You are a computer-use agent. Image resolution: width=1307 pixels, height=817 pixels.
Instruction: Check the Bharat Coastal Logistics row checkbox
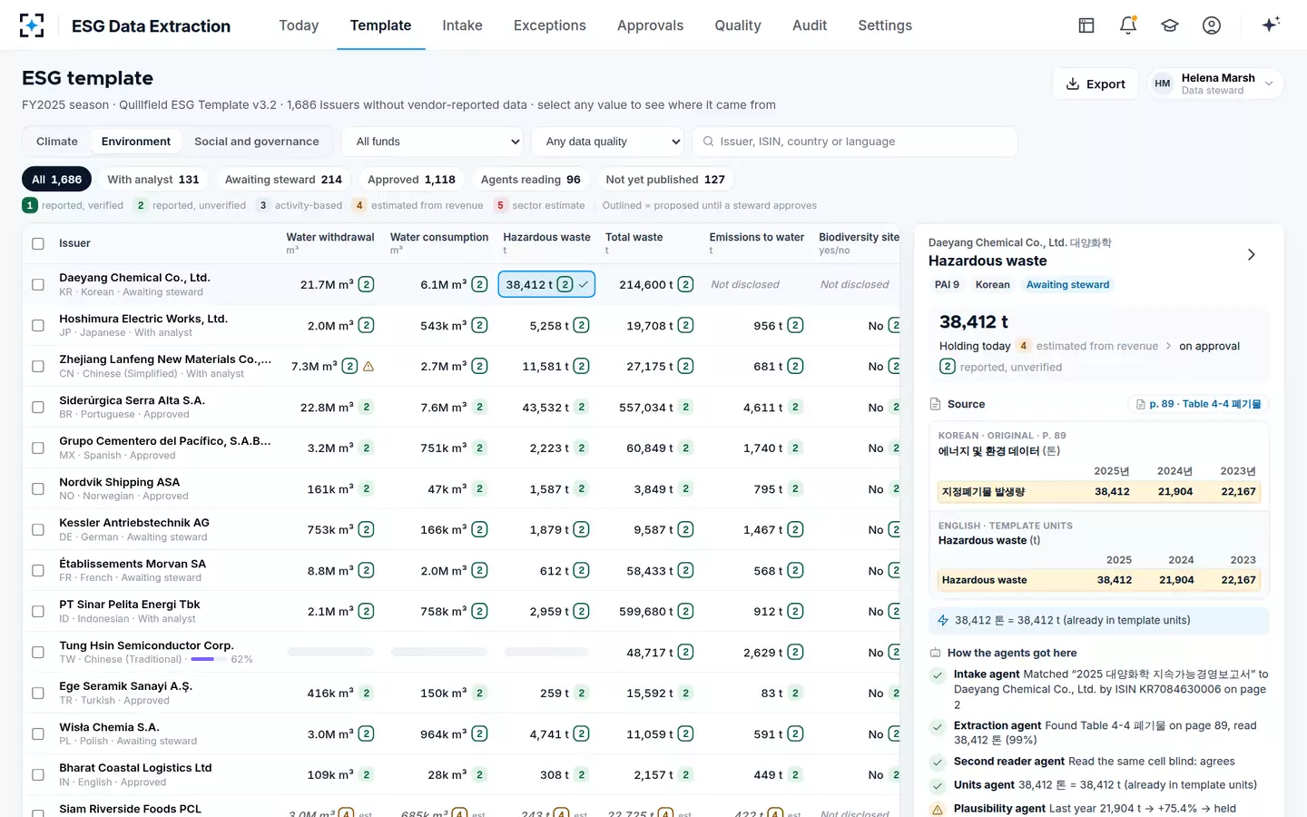pyautogui.click(x=38, y=774)
